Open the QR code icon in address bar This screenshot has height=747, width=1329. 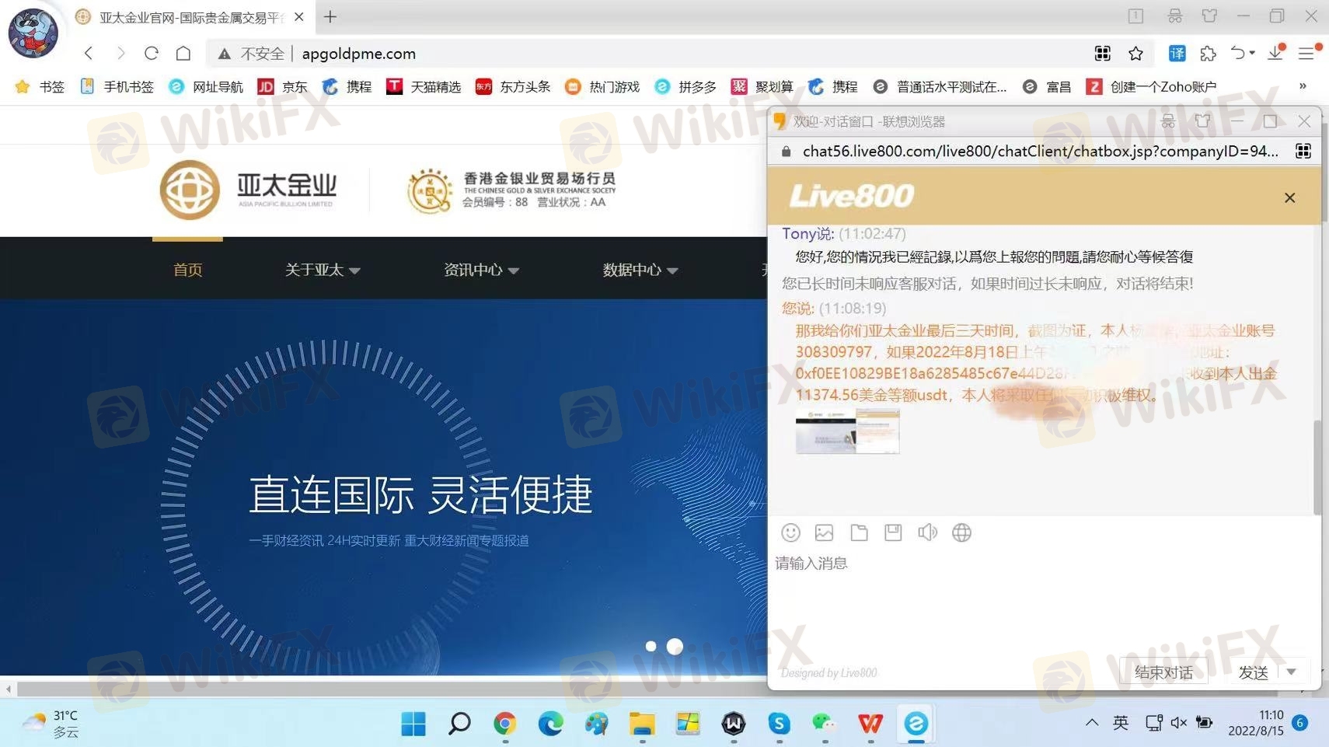coord(1102,53)
